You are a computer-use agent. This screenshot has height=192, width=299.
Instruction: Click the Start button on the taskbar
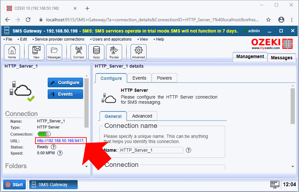(x=14, y=185)
